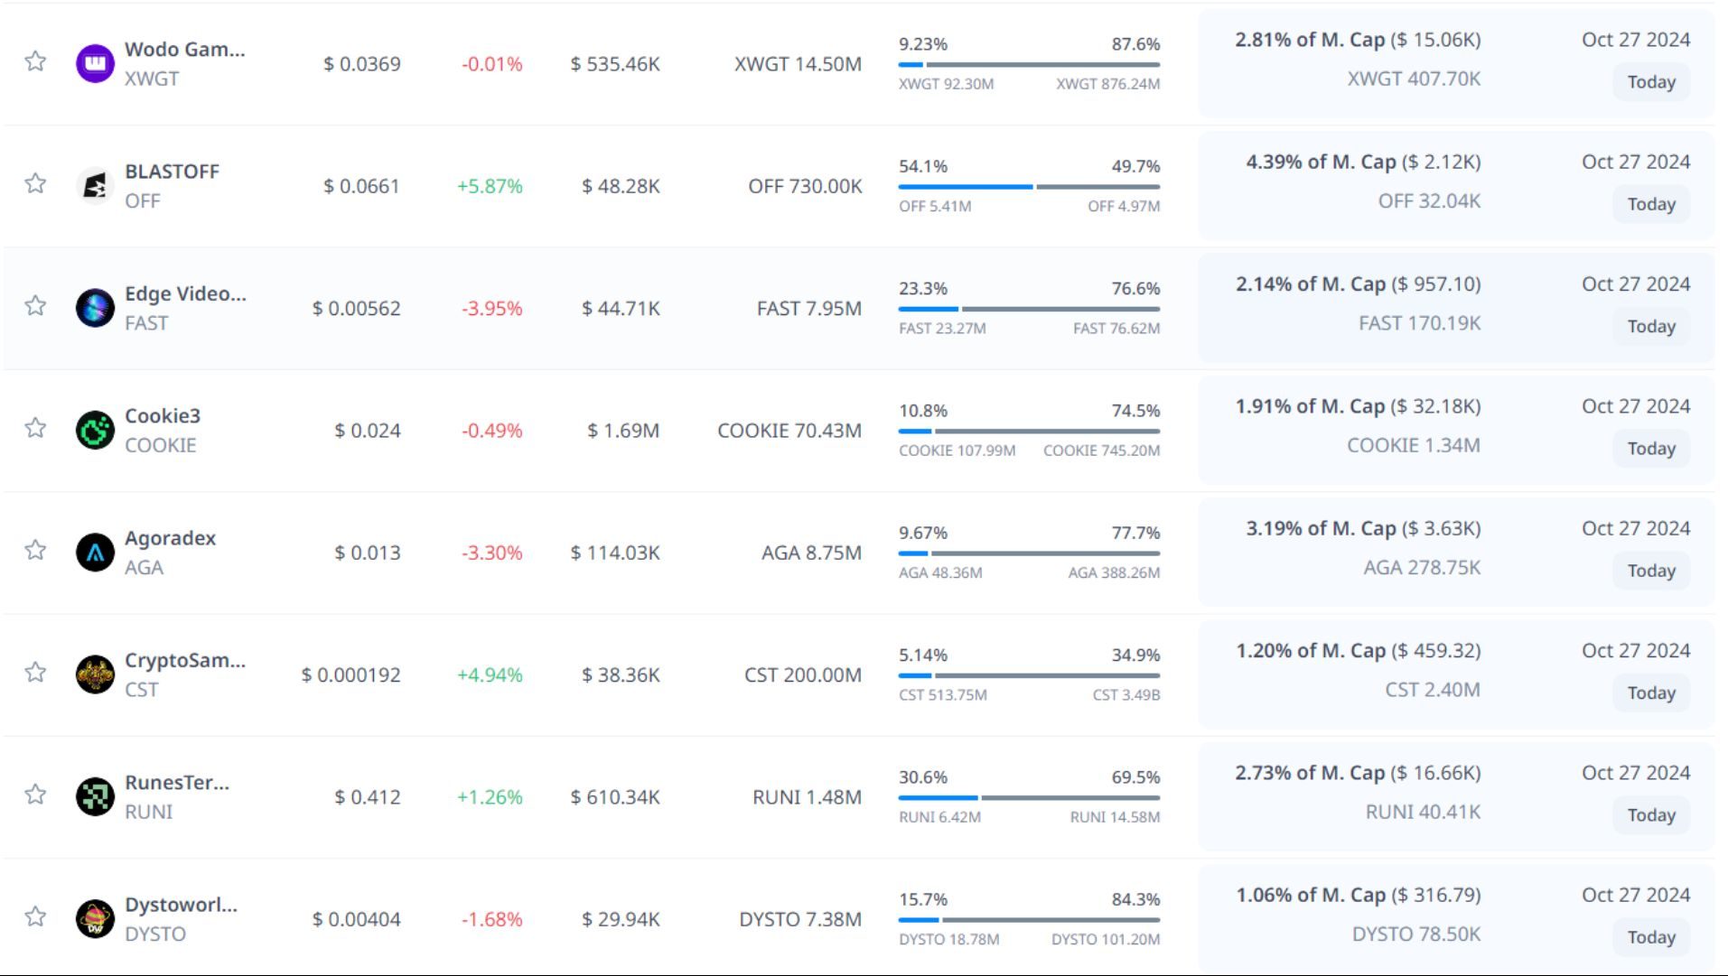Click the RunesTerminal RUNI token logo
The image size is (1728, 976).
tap(95, 797)
